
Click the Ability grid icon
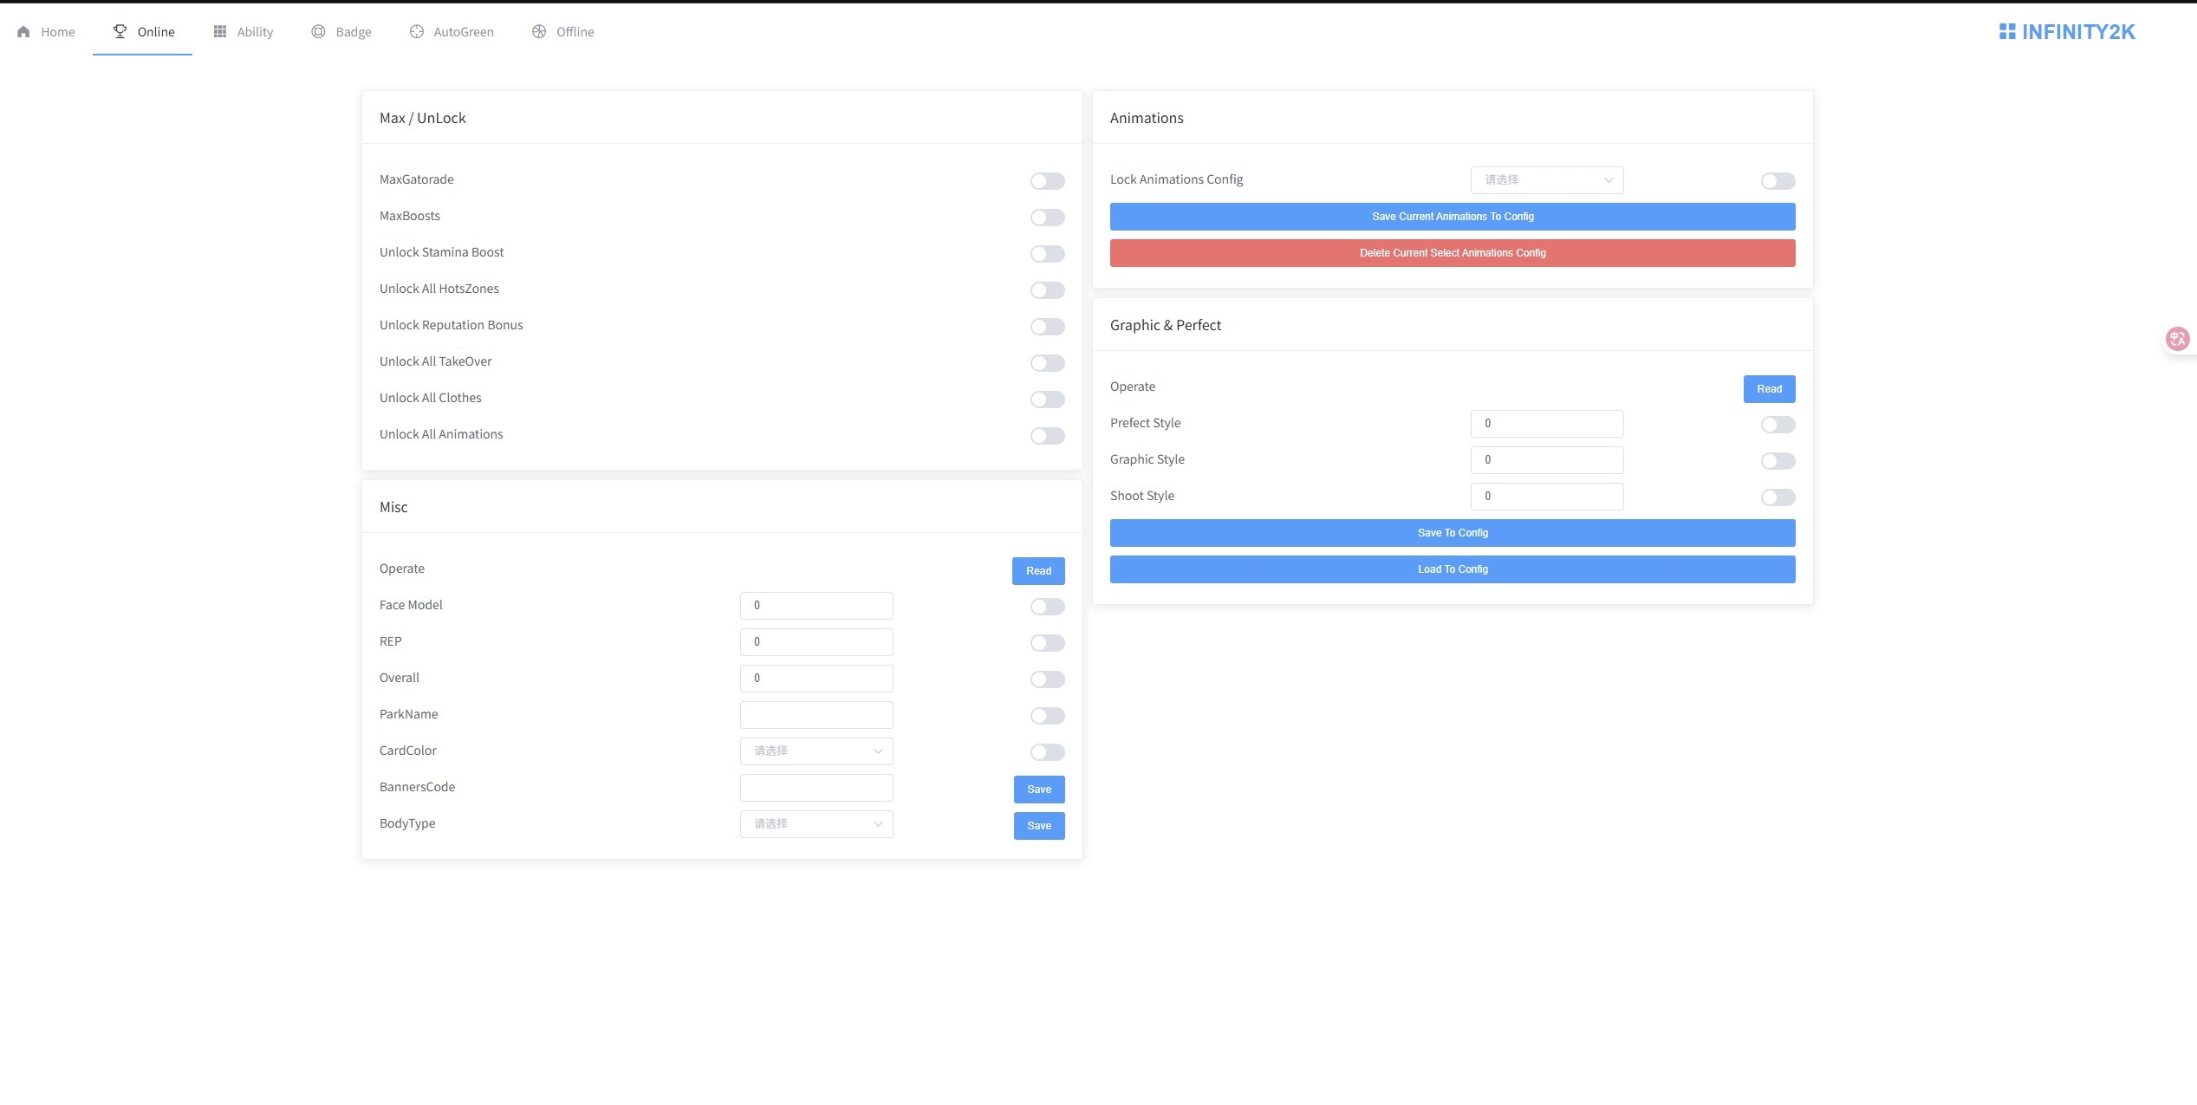pyautogui.click(x=220, y=31)
